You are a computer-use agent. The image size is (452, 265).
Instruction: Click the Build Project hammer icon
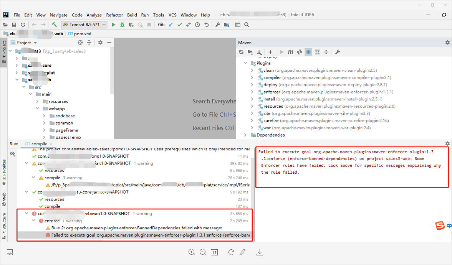[55, 25]
